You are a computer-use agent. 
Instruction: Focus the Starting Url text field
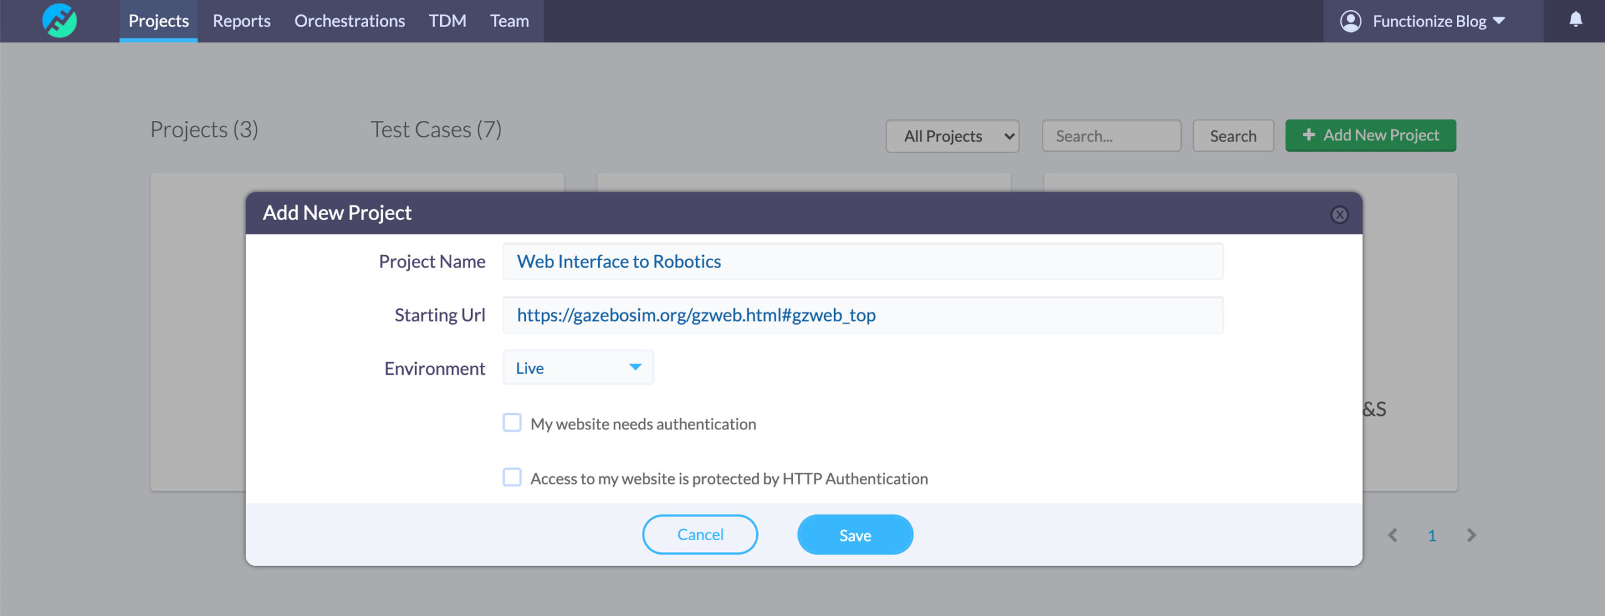coord(863,315)
